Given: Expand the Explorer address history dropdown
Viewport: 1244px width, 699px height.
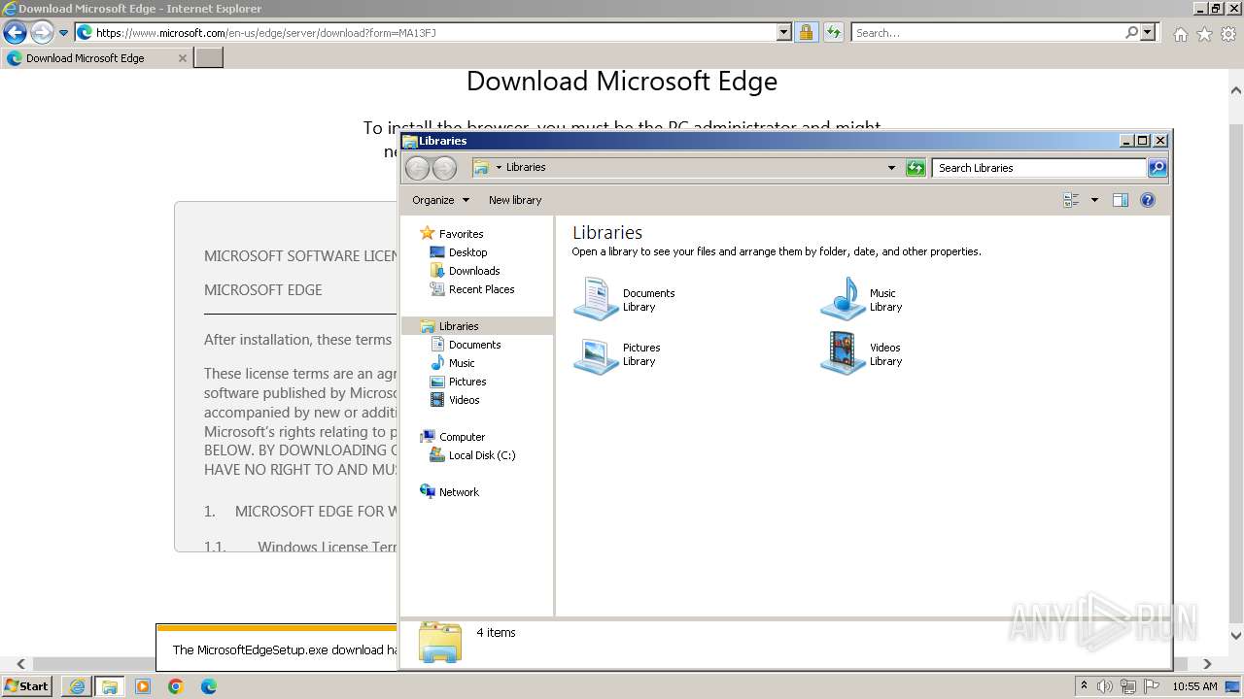Looking at the screenshot, I should pos(891,168).
